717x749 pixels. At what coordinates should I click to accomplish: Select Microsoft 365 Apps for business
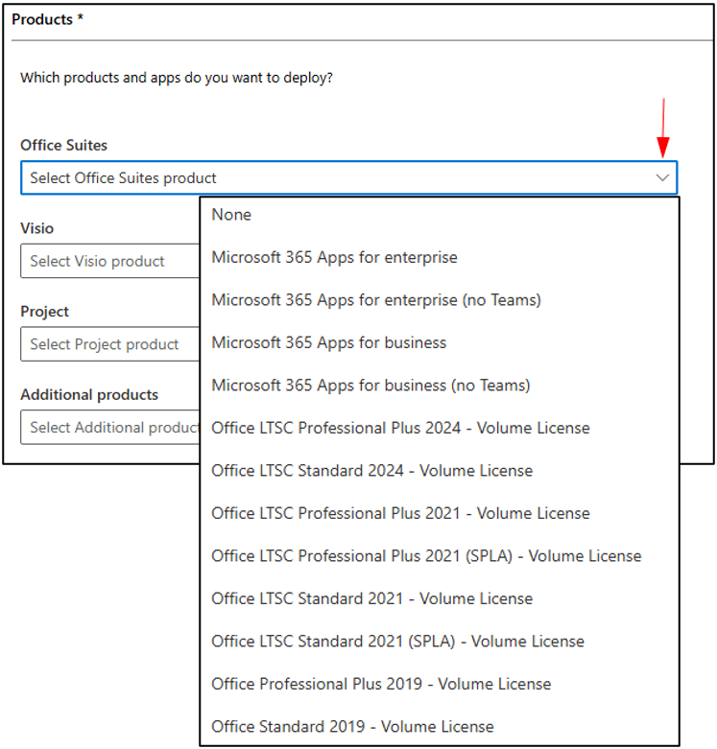pyautogui.click(x=440, y=342)
